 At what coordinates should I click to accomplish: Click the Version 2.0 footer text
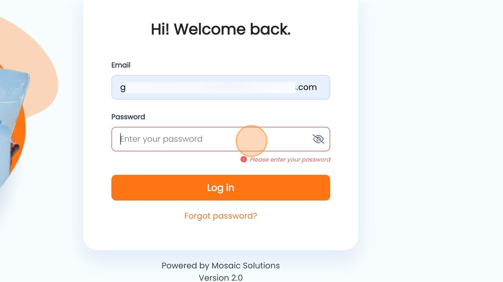221,278
